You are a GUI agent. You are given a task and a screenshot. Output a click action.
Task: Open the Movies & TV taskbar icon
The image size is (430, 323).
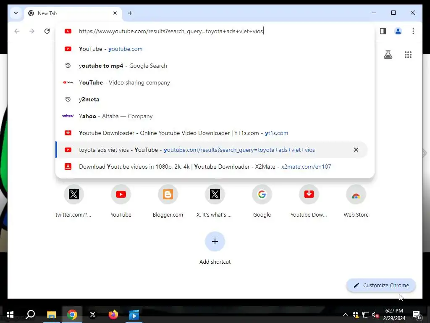pyautogui.click(x=134, y=315)
